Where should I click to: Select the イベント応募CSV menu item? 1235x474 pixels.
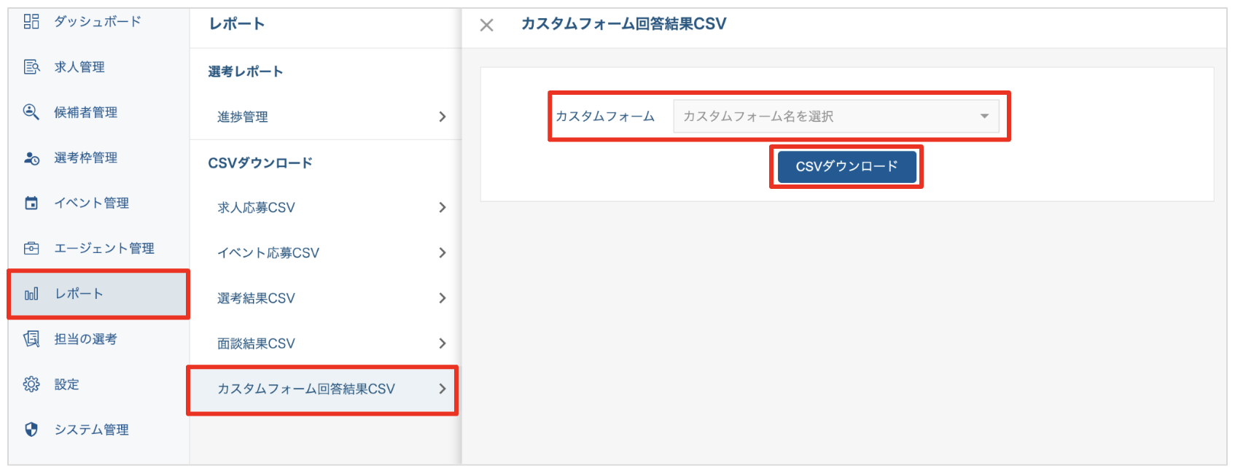coord(268,253)
